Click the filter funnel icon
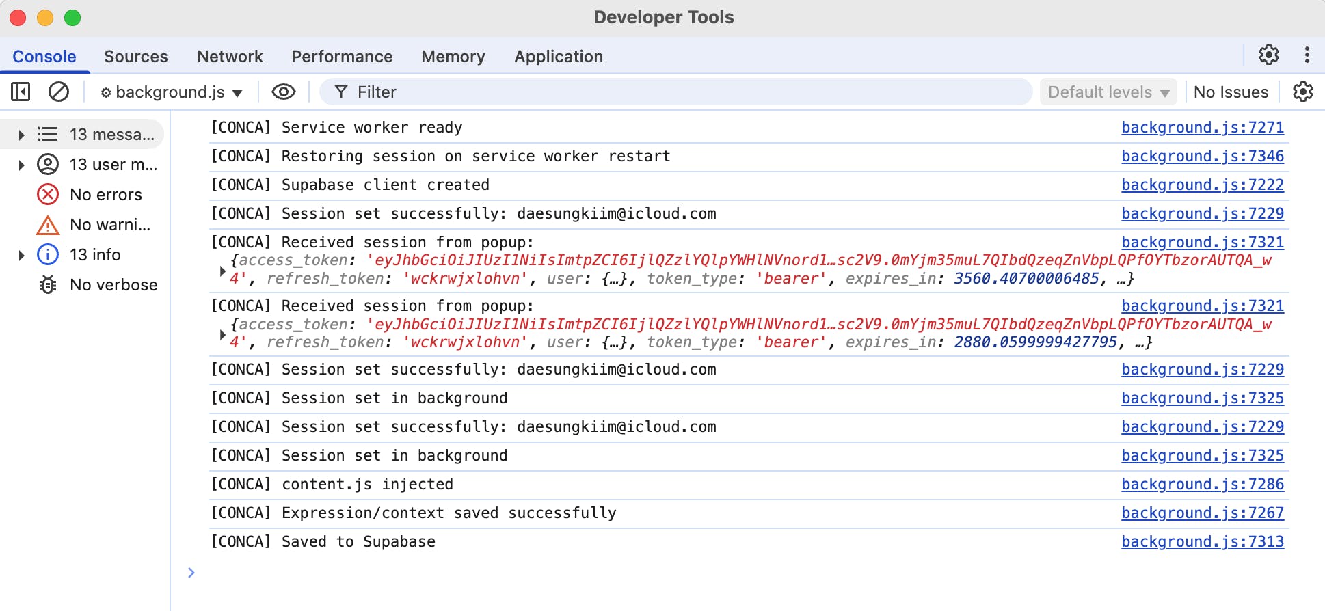 (x=341, y=92)
